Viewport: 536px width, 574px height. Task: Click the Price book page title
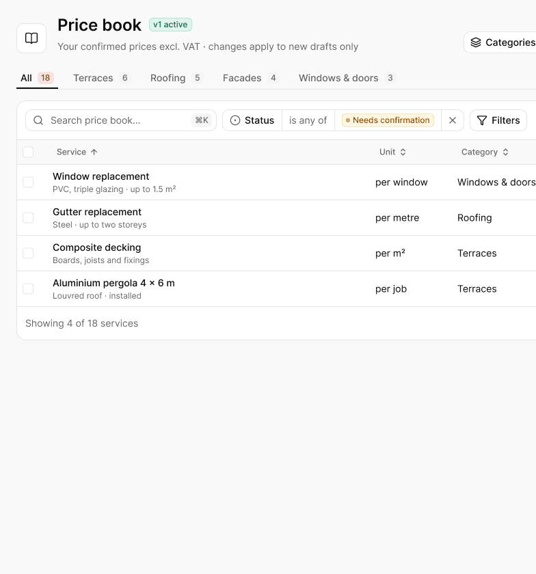click(99, 25)
